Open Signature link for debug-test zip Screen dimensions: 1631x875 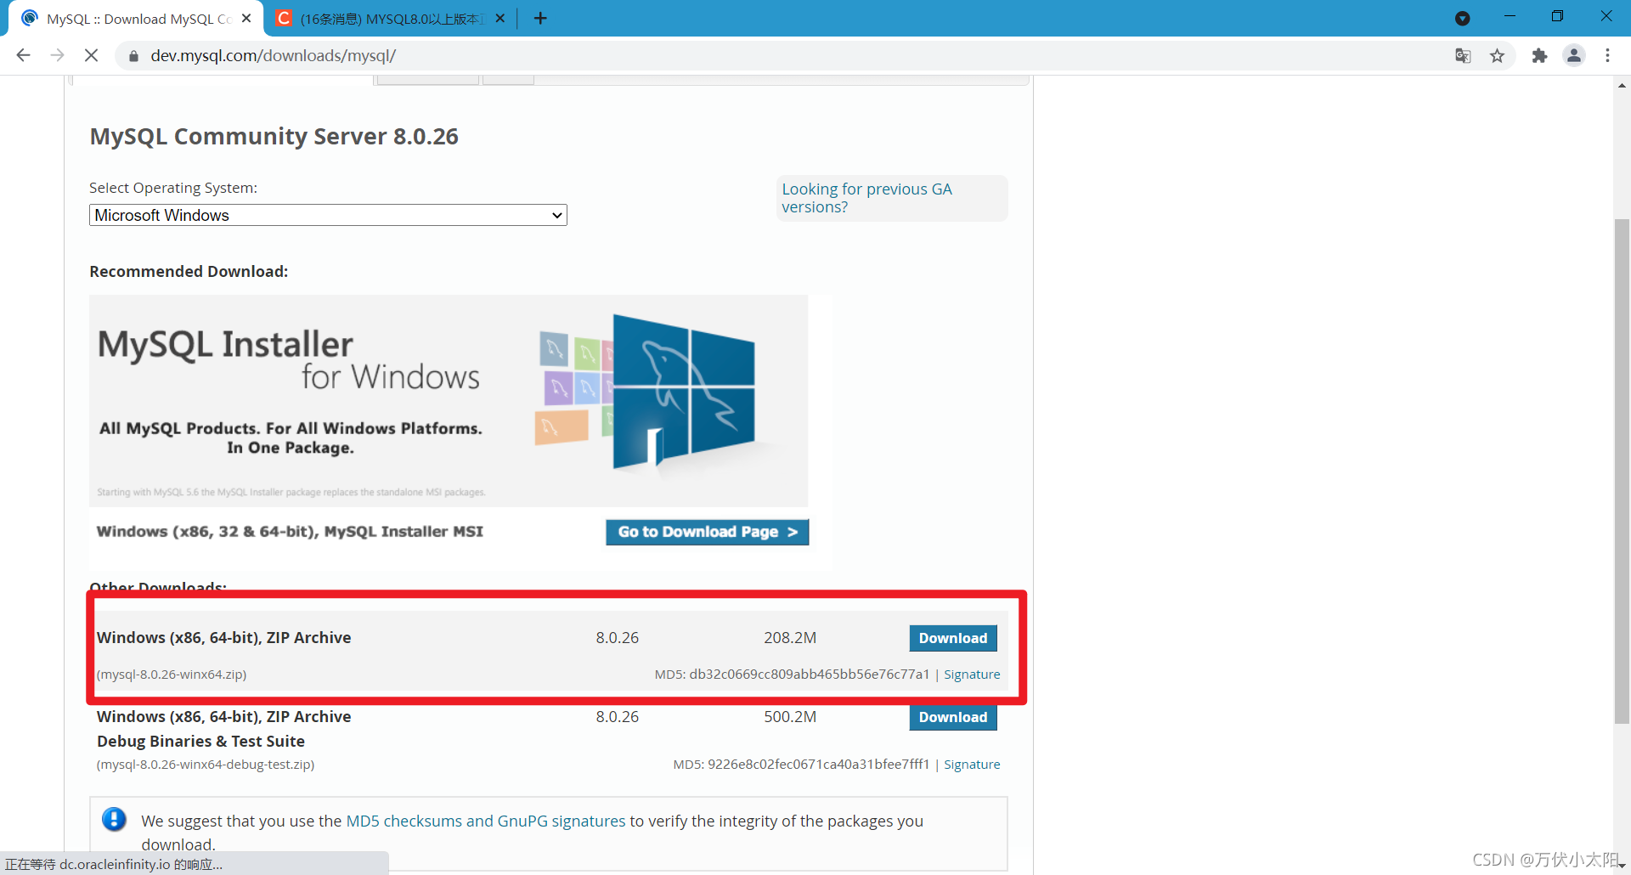[972, 765]
